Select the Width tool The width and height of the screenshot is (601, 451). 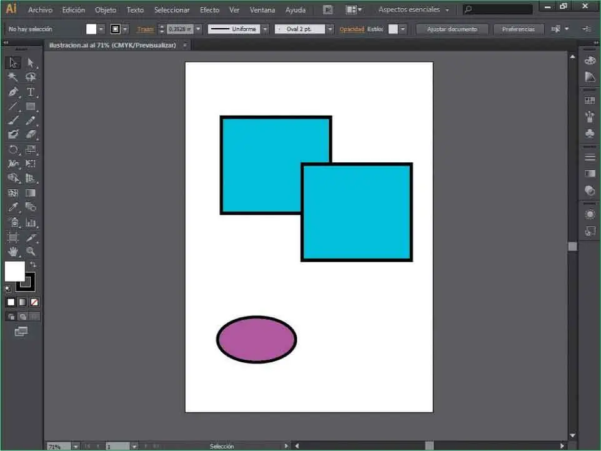[13, 164]
